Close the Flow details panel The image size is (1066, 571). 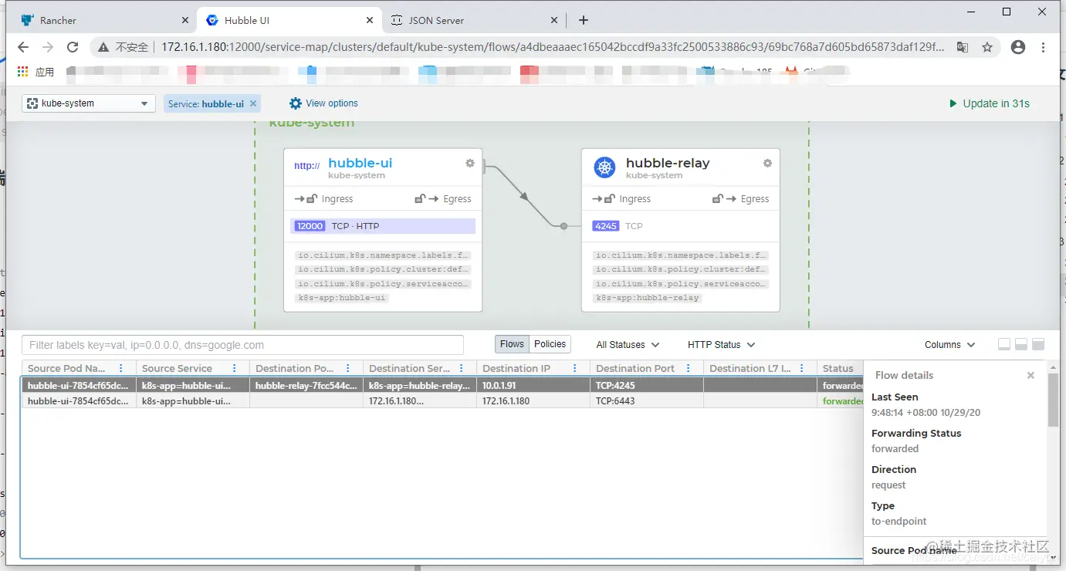click(1030, 376)
